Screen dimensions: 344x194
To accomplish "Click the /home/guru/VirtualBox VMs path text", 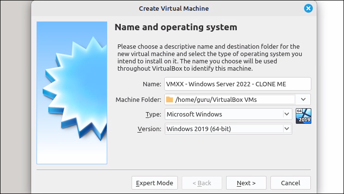I will [x=216, y=99].
